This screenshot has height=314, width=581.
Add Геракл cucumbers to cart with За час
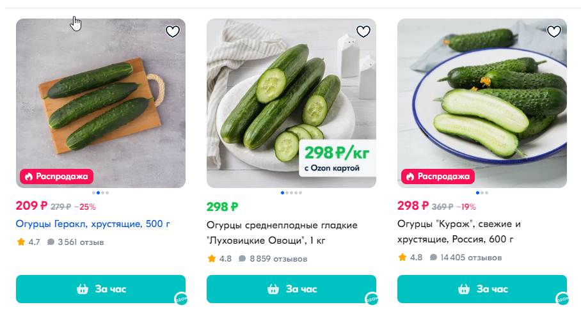pos(100,289)
